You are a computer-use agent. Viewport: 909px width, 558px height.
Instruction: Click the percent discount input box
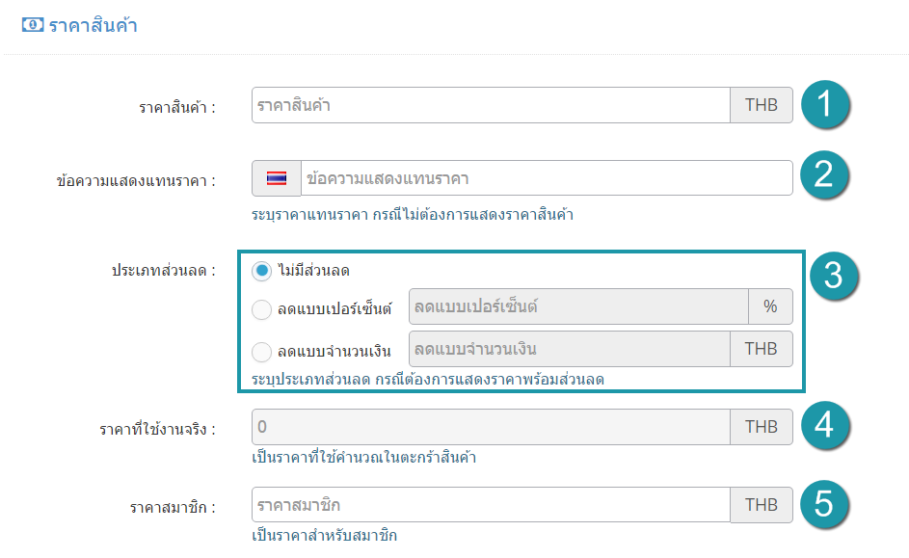(578, 306)
